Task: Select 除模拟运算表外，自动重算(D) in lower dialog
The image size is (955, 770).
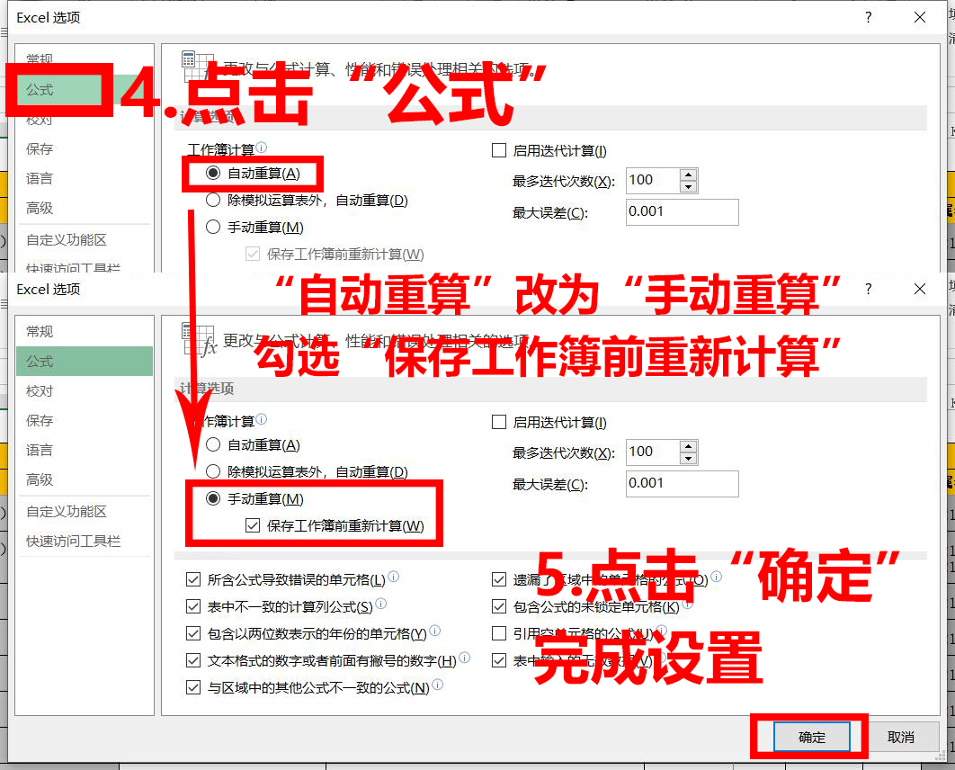Action: [x=212, y=471]
